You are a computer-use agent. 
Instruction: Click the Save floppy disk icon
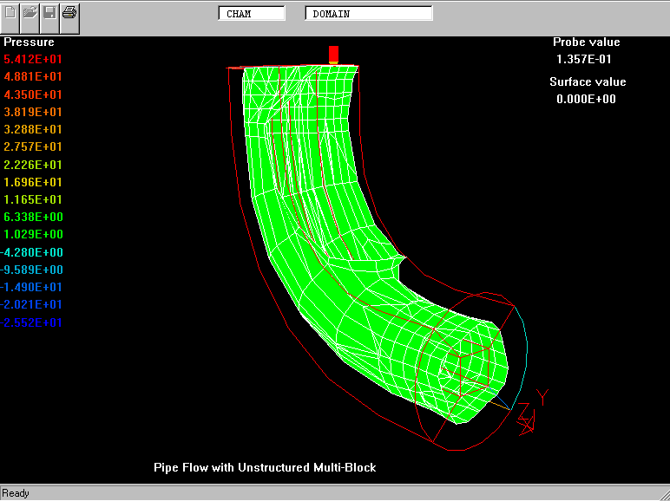[x=50, y=13]
